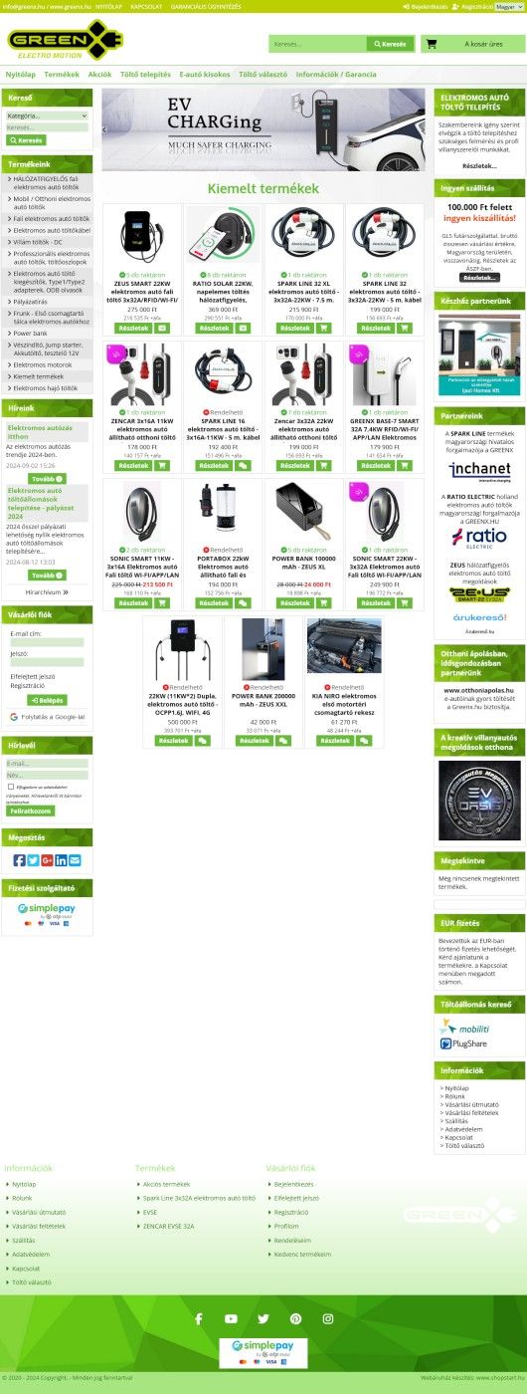Click the Feliratkozom subscribe button
527x1394 pixels.
pos(31,811)
